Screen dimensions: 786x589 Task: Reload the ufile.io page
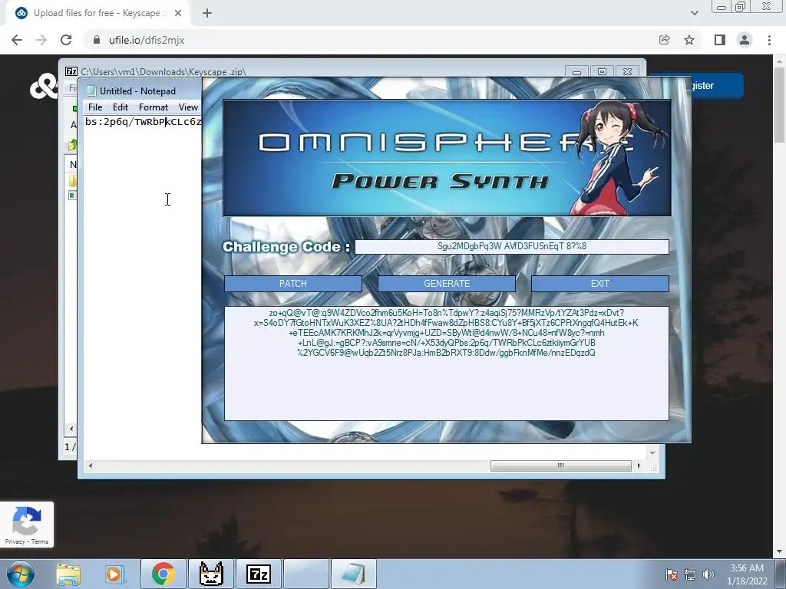[x=66, y=40]
